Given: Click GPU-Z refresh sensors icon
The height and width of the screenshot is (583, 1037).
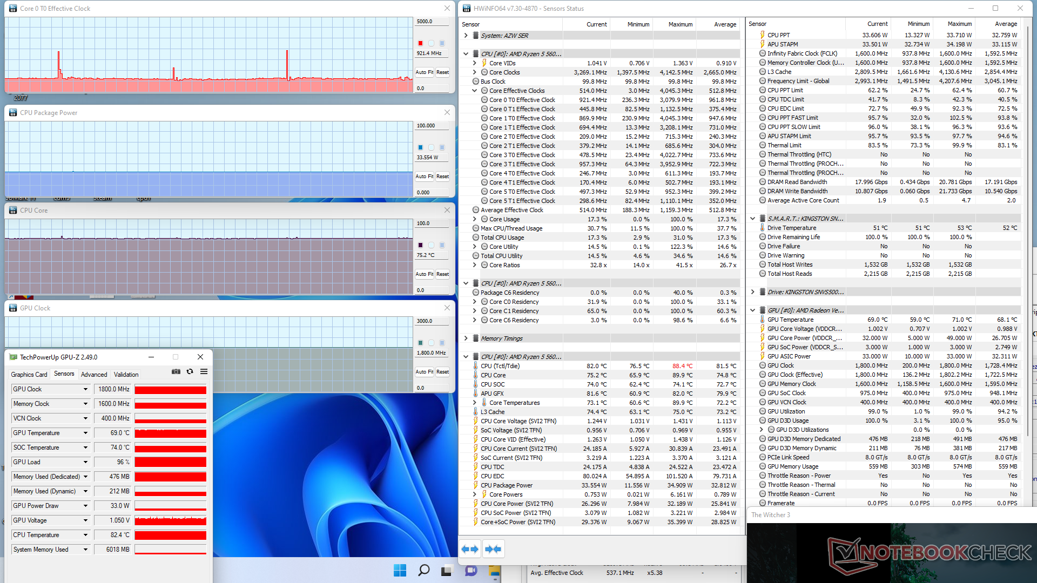Looking at the screenshot, I should [190, 371].
